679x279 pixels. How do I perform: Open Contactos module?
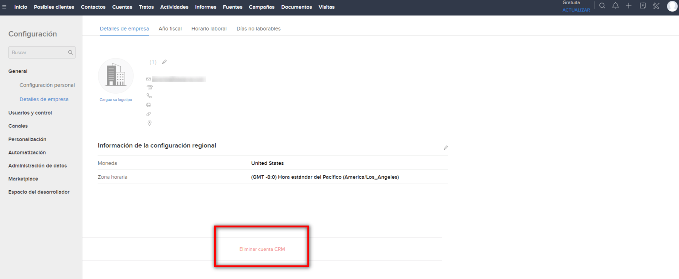coord(93,7)
